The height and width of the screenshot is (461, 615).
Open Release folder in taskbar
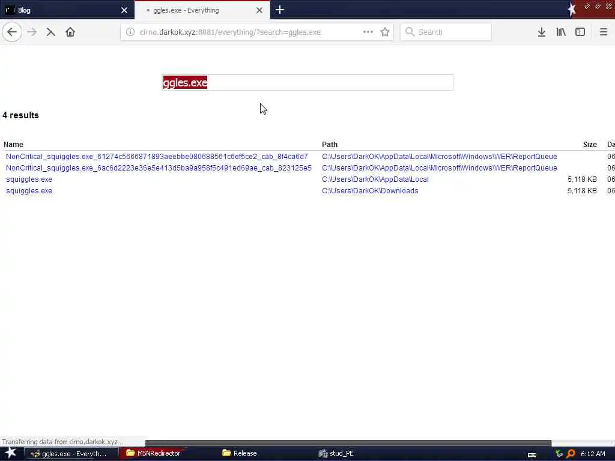[x=239, y=453]
